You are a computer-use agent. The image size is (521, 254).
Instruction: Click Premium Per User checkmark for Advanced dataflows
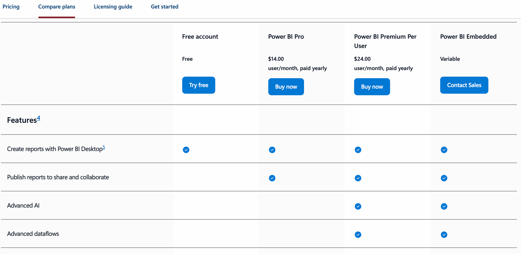(x=358, y=235)
